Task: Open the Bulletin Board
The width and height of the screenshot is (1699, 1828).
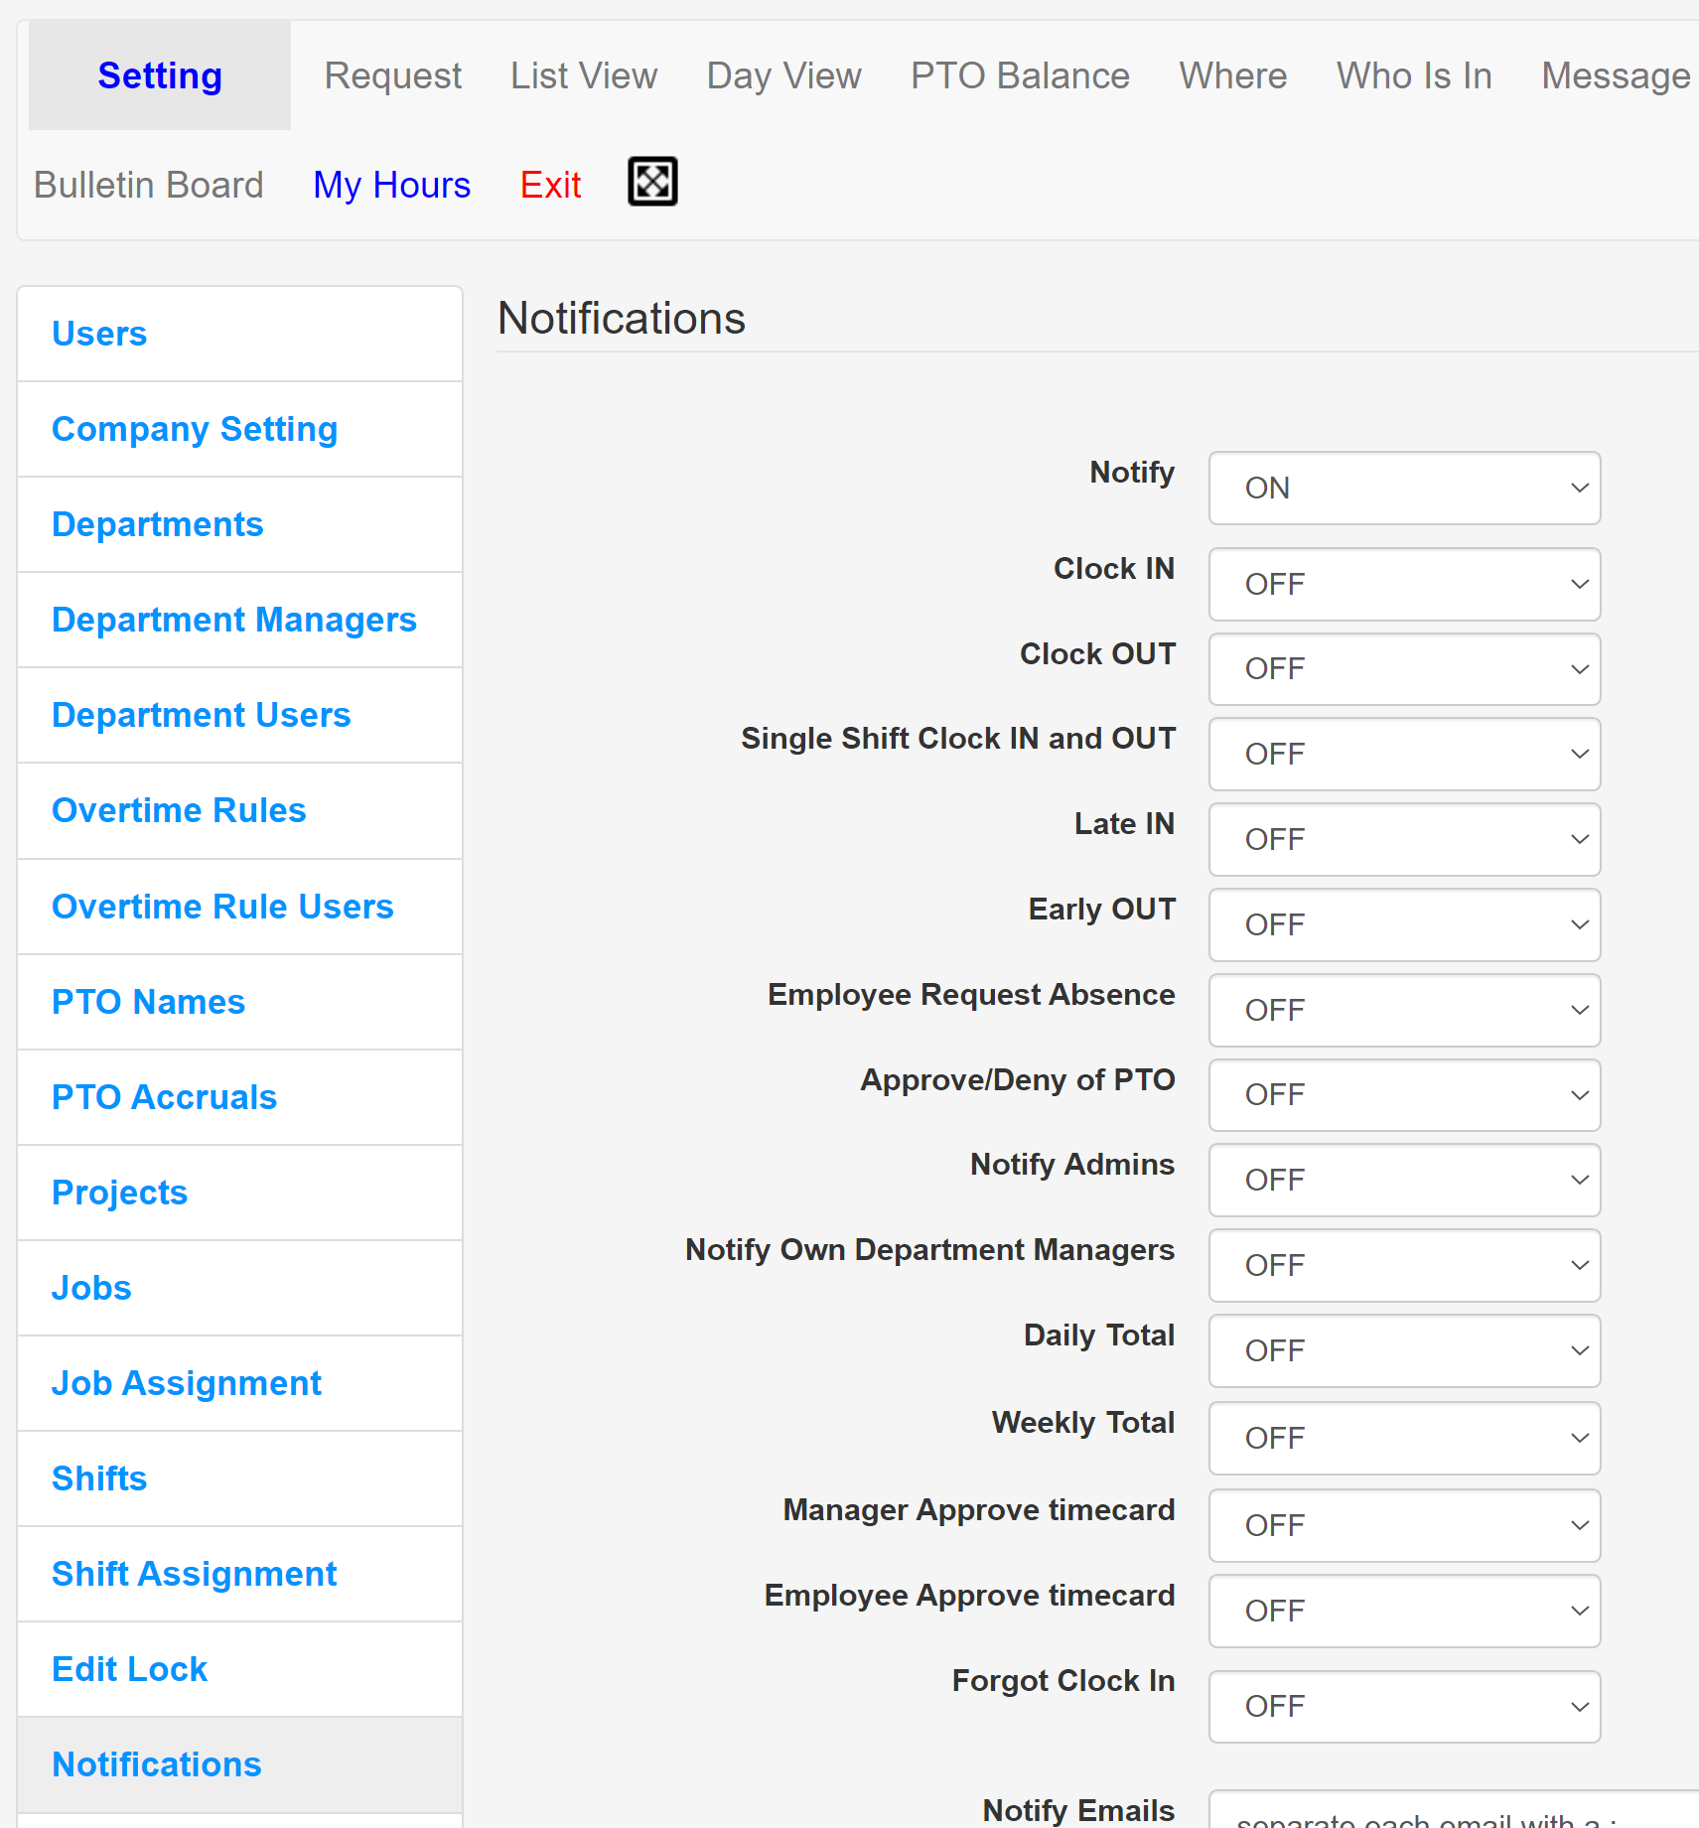Action: (x=148, y=184)
